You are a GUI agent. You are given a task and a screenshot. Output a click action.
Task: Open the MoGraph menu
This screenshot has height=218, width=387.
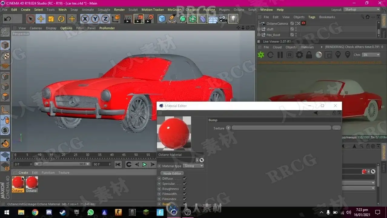[x=174, y=10]
